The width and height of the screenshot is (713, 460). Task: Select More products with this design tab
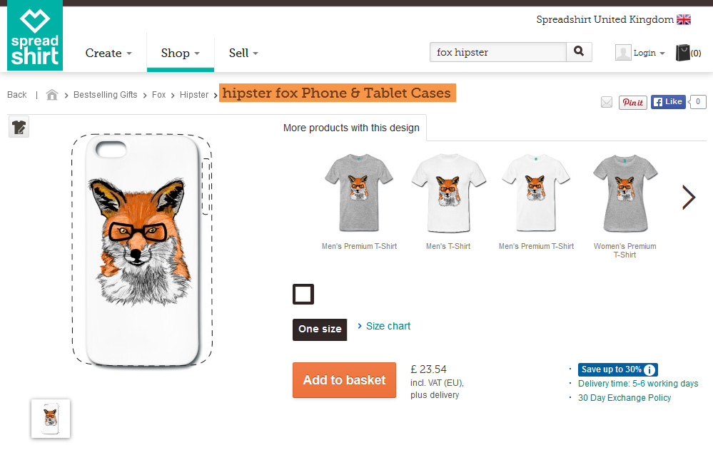point(351,128)
